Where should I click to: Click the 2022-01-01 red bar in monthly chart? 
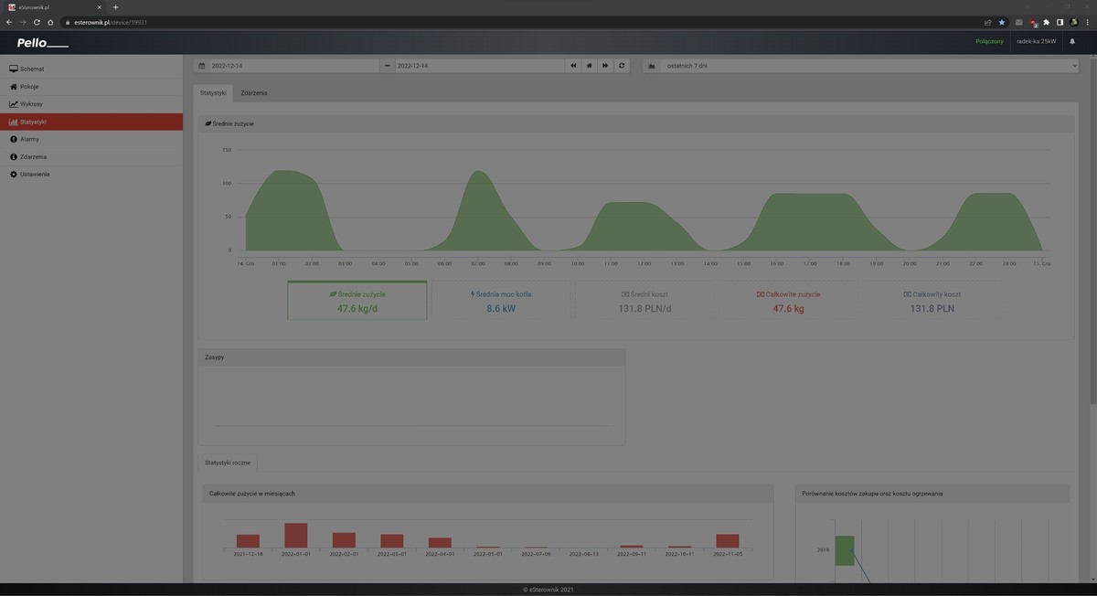tap(295, 536)
